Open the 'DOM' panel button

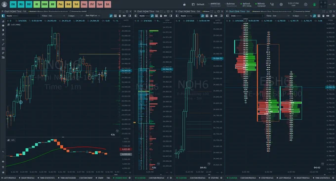click(x=44, y=4)
